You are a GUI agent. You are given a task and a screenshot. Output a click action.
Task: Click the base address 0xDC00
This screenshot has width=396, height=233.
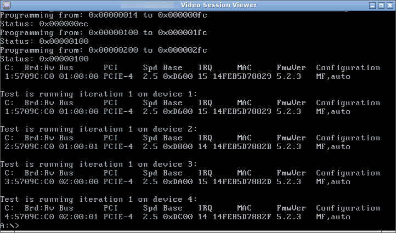[x=178, y=217]
